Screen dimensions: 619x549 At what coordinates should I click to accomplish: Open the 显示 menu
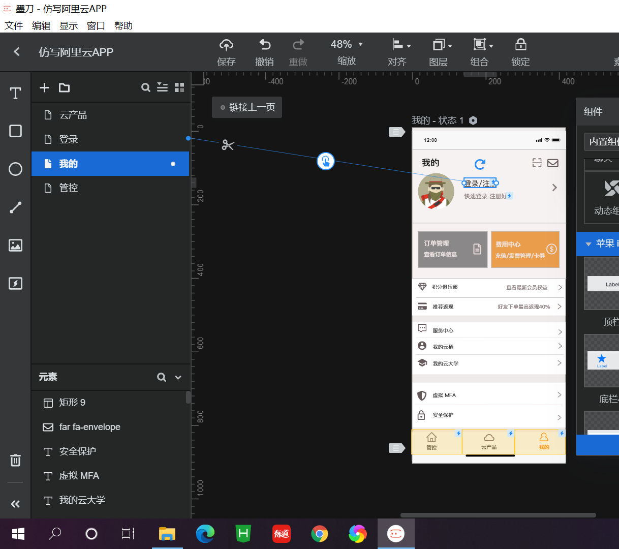point(69,25)
